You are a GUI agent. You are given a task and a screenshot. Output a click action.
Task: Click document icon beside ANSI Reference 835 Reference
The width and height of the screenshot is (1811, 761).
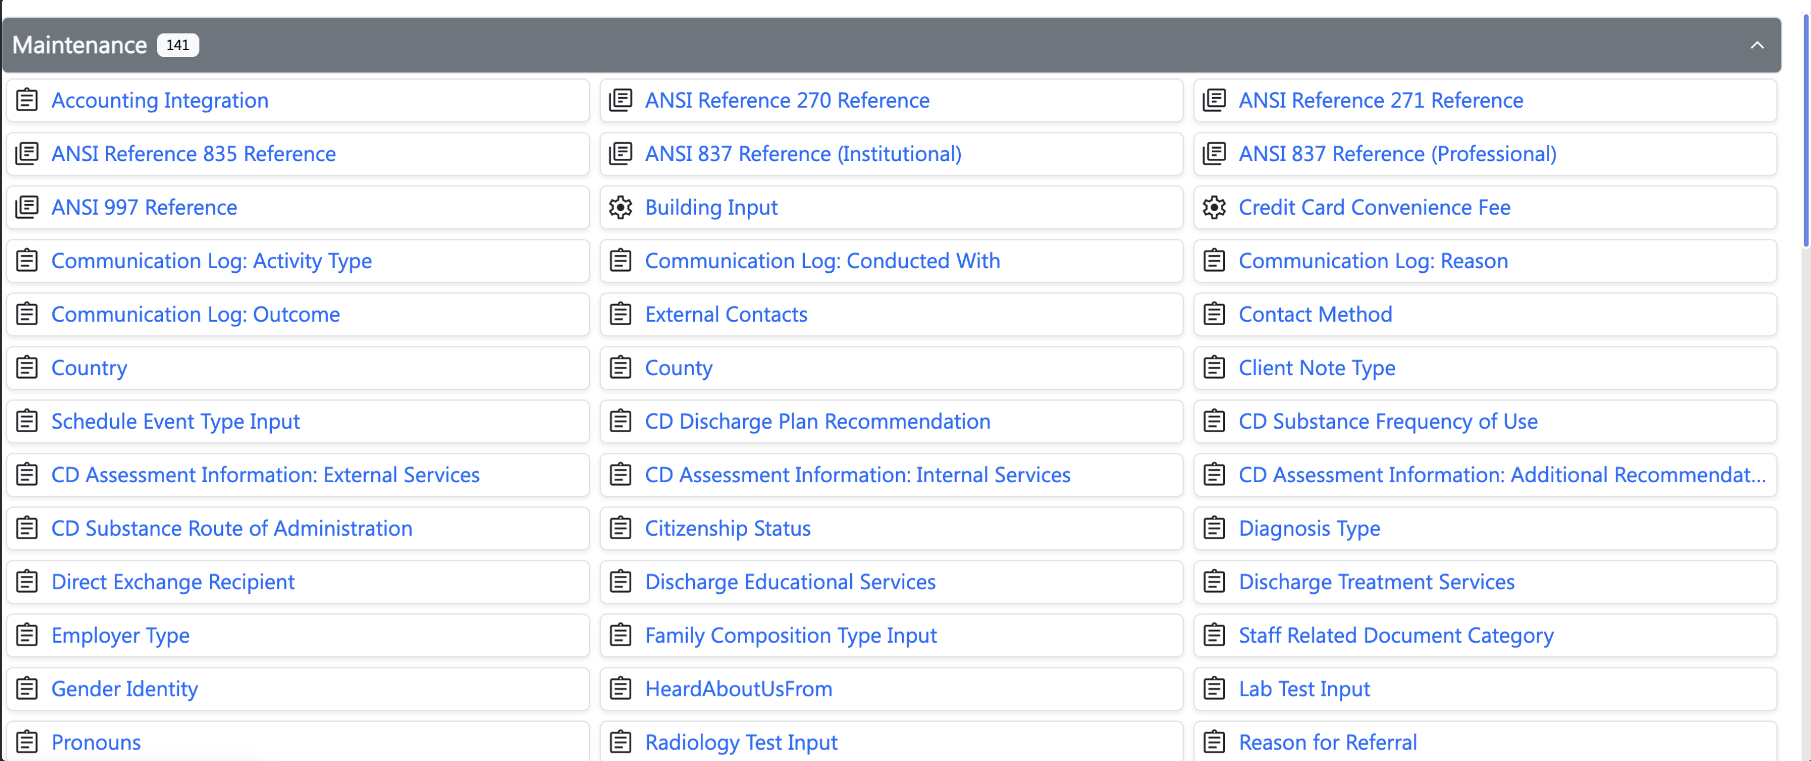pyautogui.click(x=28, y=153)
